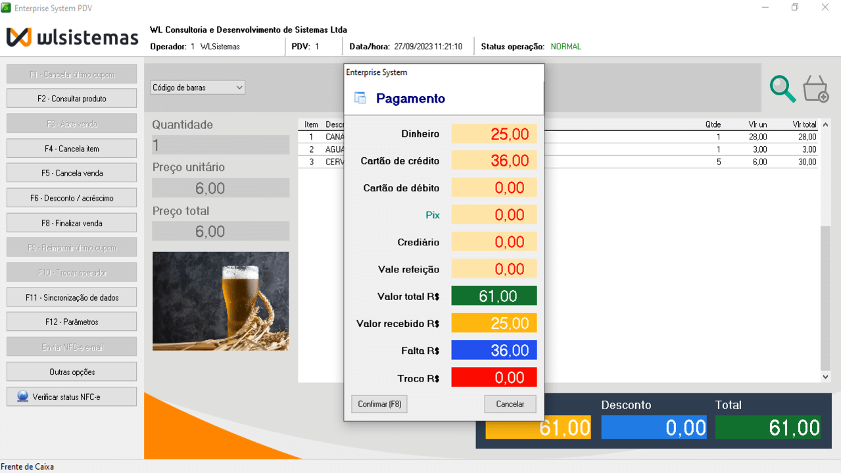Viewport: 841px width, 473px height.
Task: Click the beer product thumbnail image
Action: pyautogui.click(x=220, y=301)
